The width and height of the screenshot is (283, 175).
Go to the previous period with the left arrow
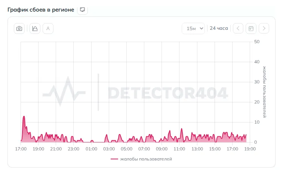coord(238,28)
